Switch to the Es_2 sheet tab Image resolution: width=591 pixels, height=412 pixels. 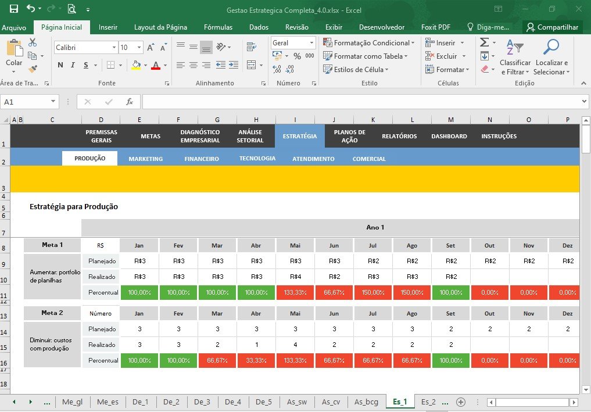[428, 402]
